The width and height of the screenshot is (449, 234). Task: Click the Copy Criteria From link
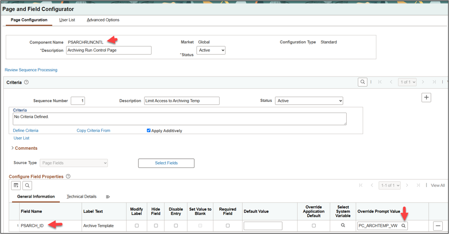(x=93, y=131)
